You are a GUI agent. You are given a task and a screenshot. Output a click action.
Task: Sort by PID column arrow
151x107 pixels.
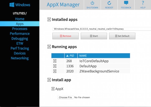point(67,56)
